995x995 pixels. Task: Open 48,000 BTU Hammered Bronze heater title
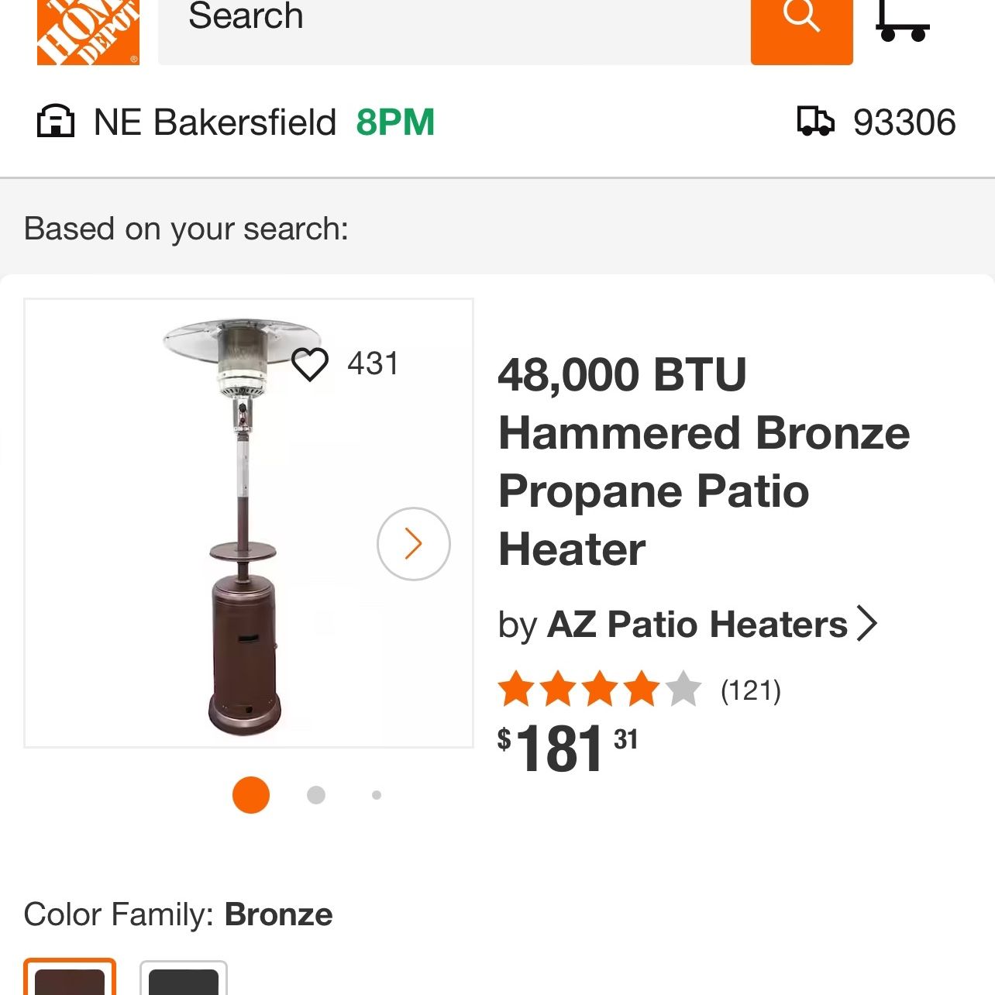pyautogui.click(x=704, y=462)
